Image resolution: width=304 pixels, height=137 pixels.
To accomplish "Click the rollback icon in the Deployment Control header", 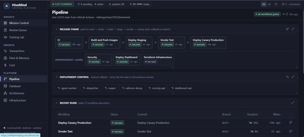I will (287, 77).
